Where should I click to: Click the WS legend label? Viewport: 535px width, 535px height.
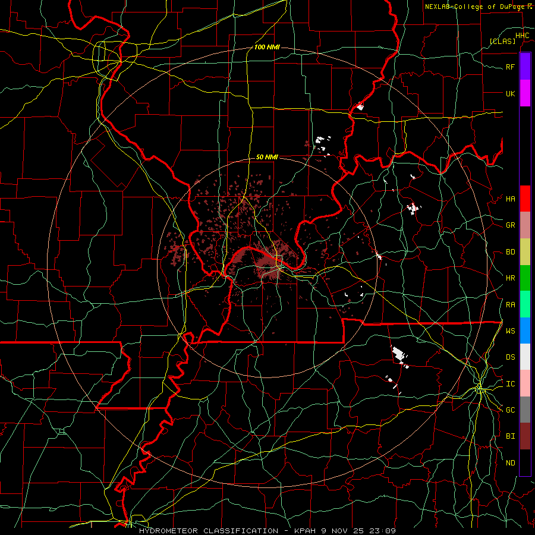[x=511, y=331]
